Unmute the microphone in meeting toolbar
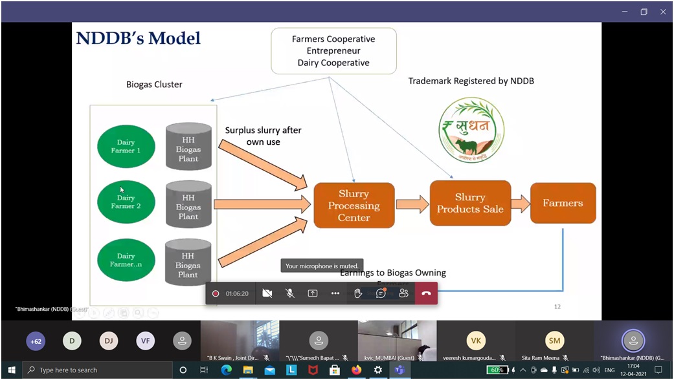674x380 pixels. tap(290, 293)
